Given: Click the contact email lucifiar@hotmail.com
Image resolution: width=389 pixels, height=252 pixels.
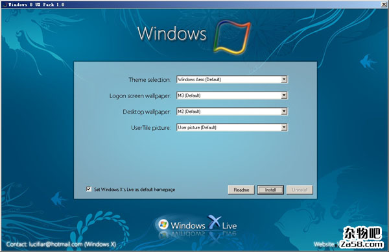Looking at the screenshot, I should [56, 244].
